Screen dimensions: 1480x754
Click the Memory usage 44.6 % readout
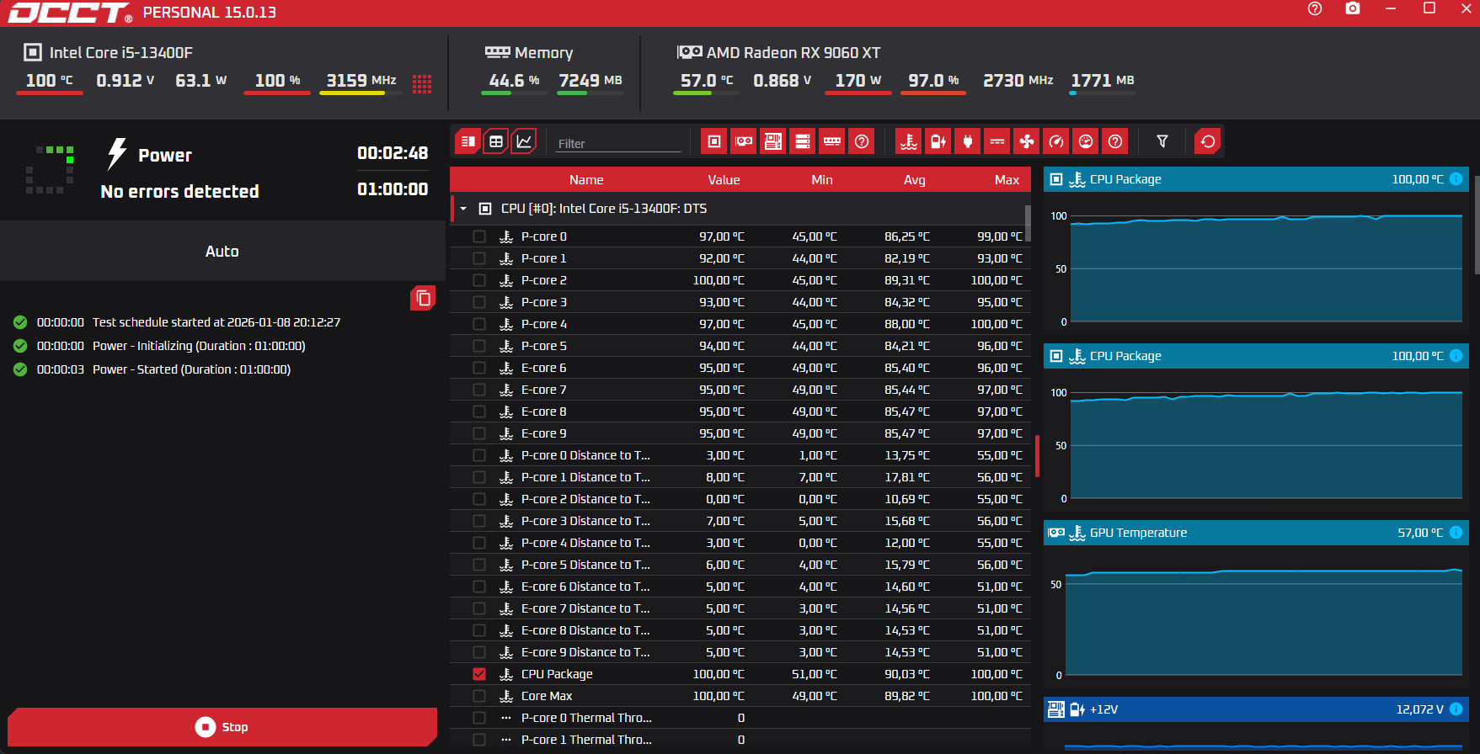515,80
